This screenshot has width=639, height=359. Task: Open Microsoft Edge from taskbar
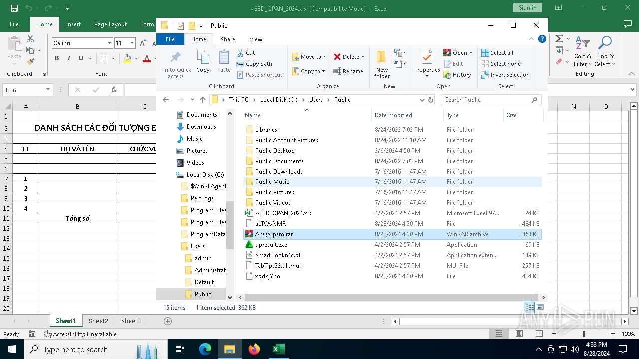click(x=205, y=349)
